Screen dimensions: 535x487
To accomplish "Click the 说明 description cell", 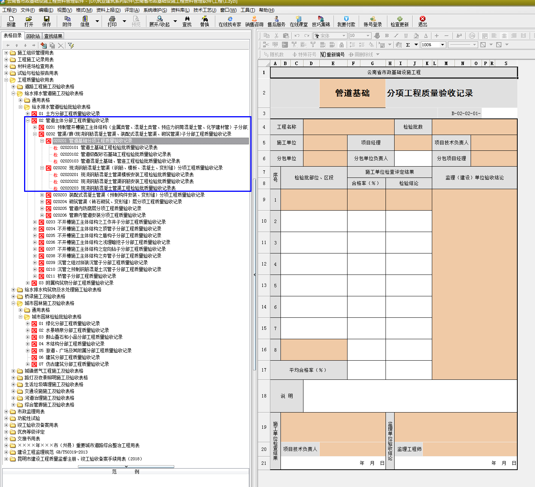I will point(410,396).
